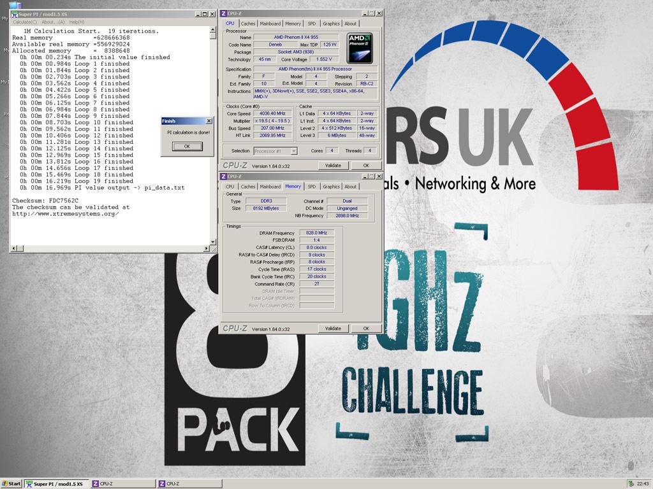The image size is (653, 489).
Task: Click the Bus Speed value 207.00 MHz
Action: (x=273, y=128)
